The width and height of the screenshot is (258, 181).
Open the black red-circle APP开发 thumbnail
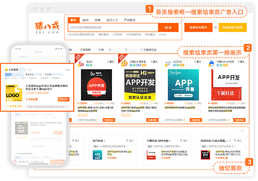click(x=96, y=85)
